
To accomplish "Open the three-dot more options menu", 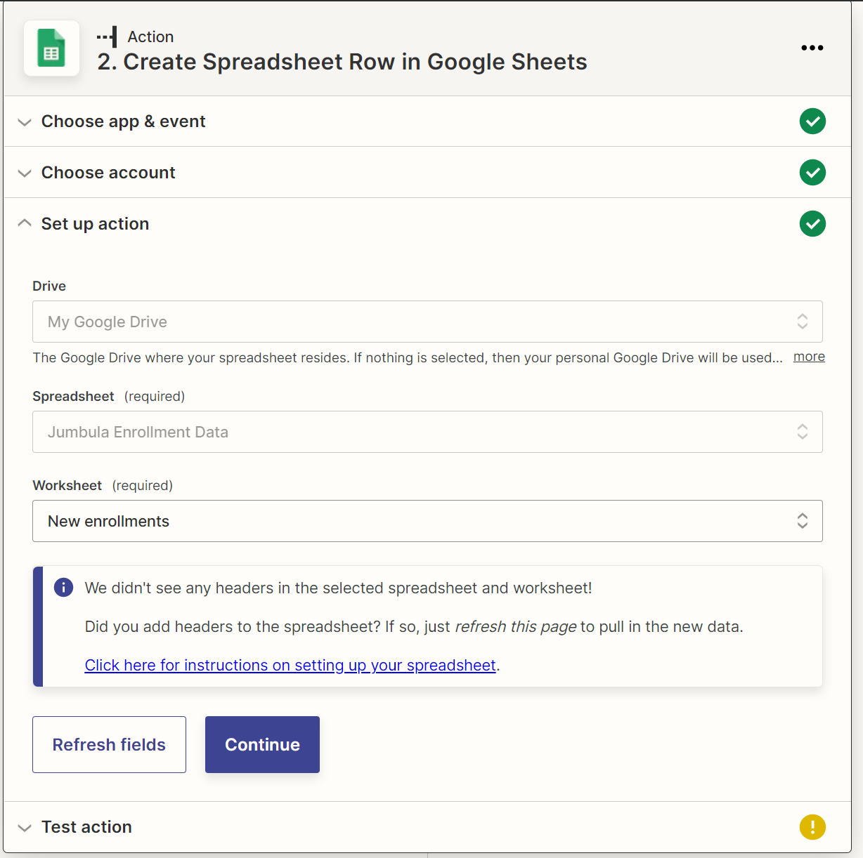I will tap(812, 48).
